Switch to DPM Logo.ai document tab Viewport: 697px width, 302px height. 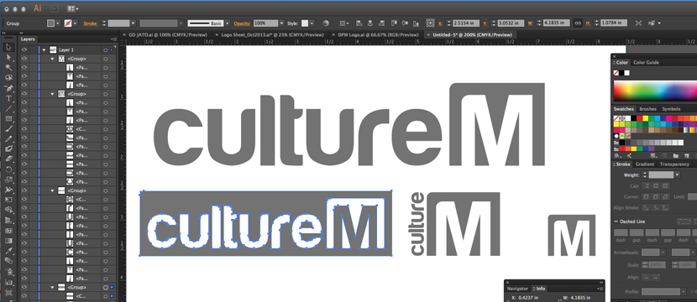tap(378, 34)
